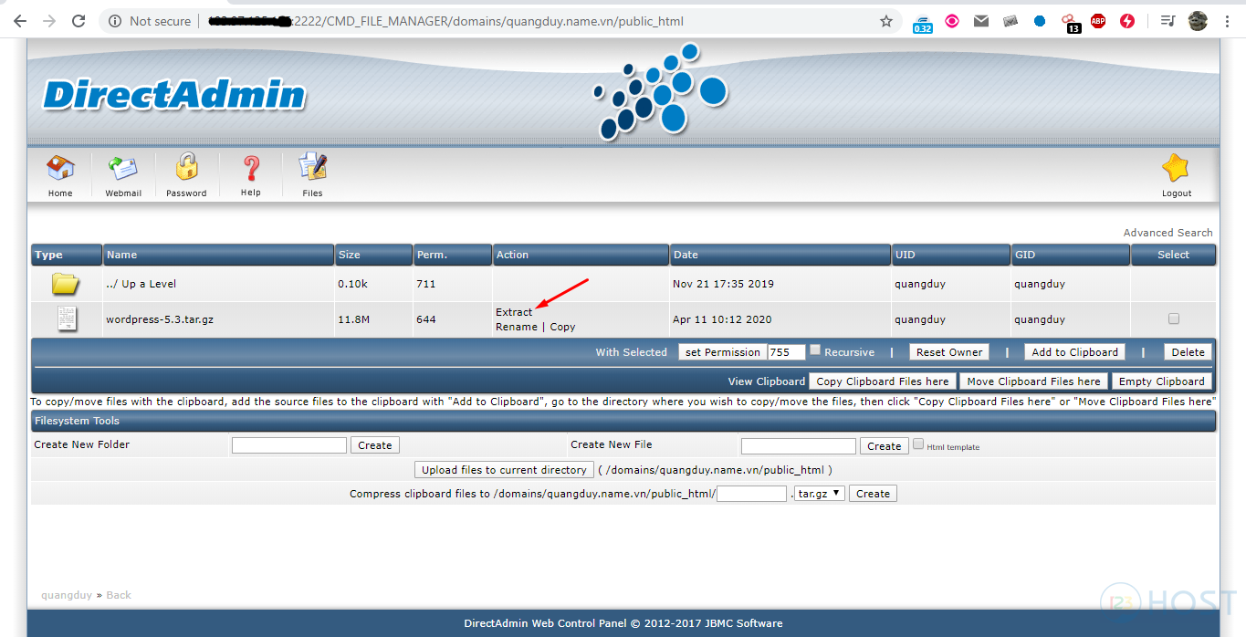Click the quangduy breadcrumb link

click(x=67, y=595)
